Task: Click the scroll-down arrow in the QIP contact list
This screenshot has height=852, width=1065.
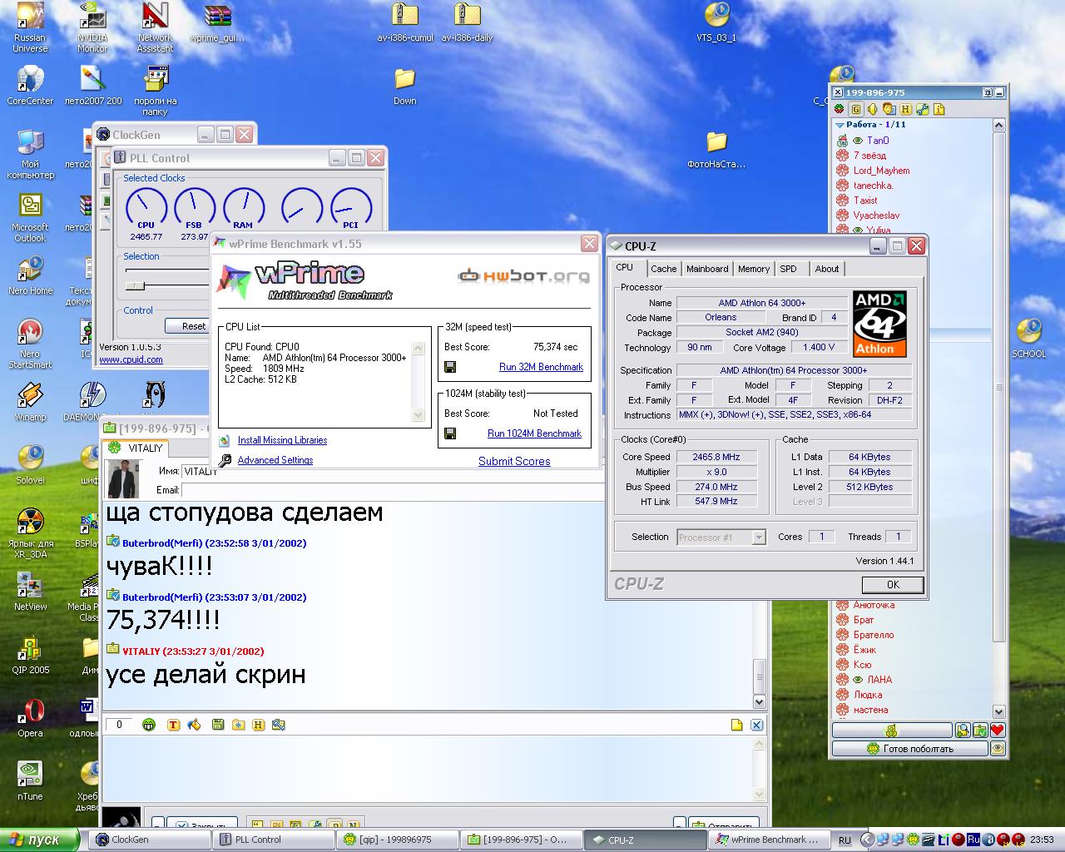Action: (x=999, y=711)
